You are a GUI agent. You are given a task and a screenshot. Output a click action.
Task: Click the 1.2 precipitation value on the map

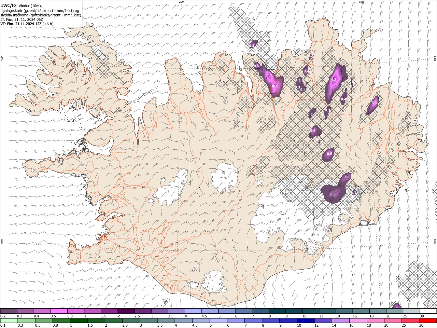point(334,80)
